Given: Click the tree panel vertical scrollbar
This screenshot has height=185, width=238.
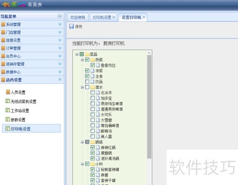Looking at the screenshot, I should 149,106.
